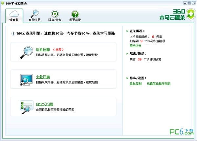Viewport: 197px width, 141px height.
Task: Click the 隔离/恢复 section arrow marker
Action: click(x=127, y=54)
